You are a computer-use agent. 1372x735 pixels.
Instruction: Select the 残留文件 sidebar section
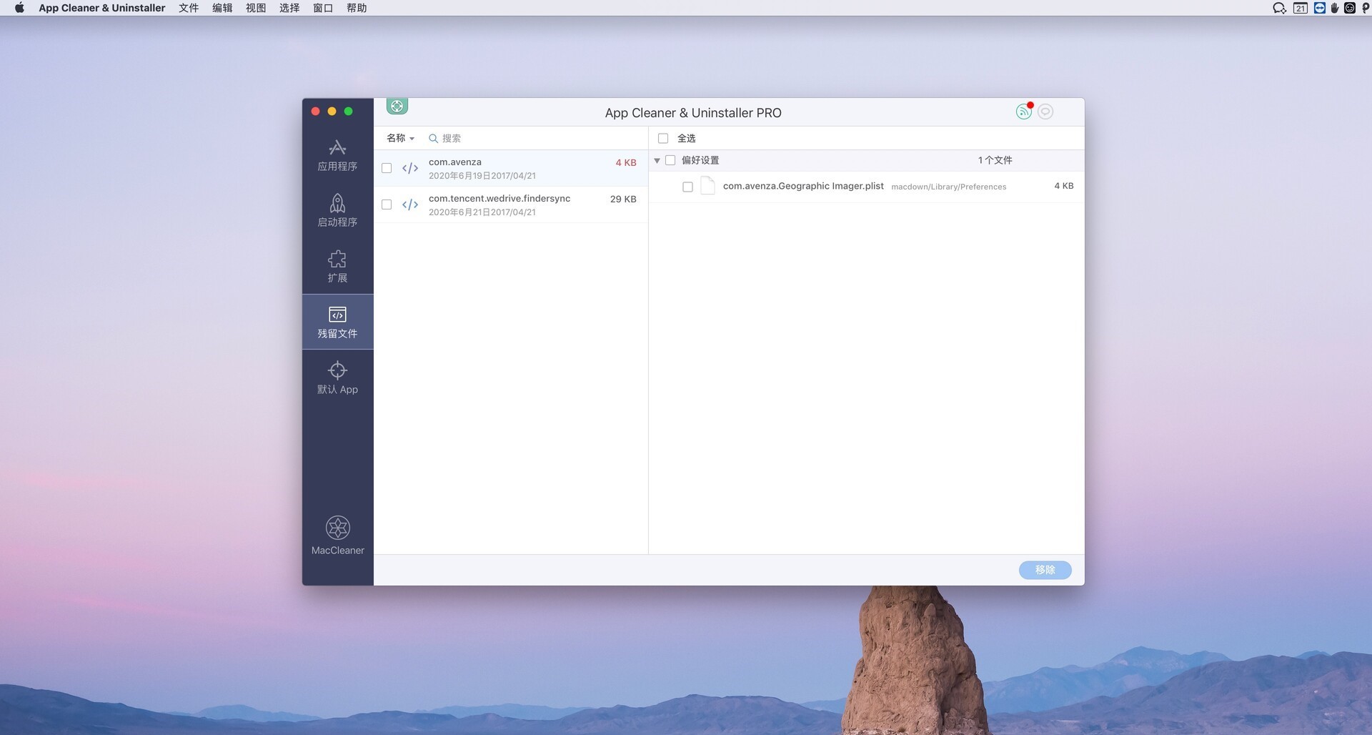[337, 322]
